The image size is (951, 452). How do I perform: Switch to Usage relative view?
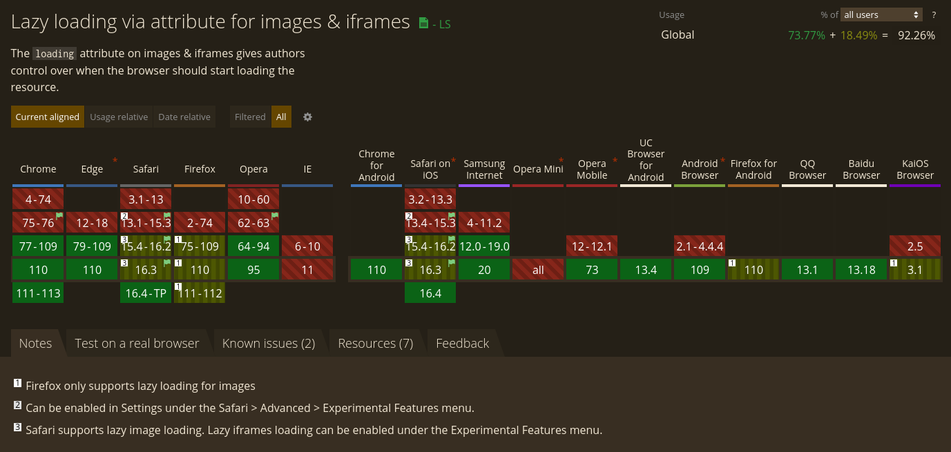[119, 117]
